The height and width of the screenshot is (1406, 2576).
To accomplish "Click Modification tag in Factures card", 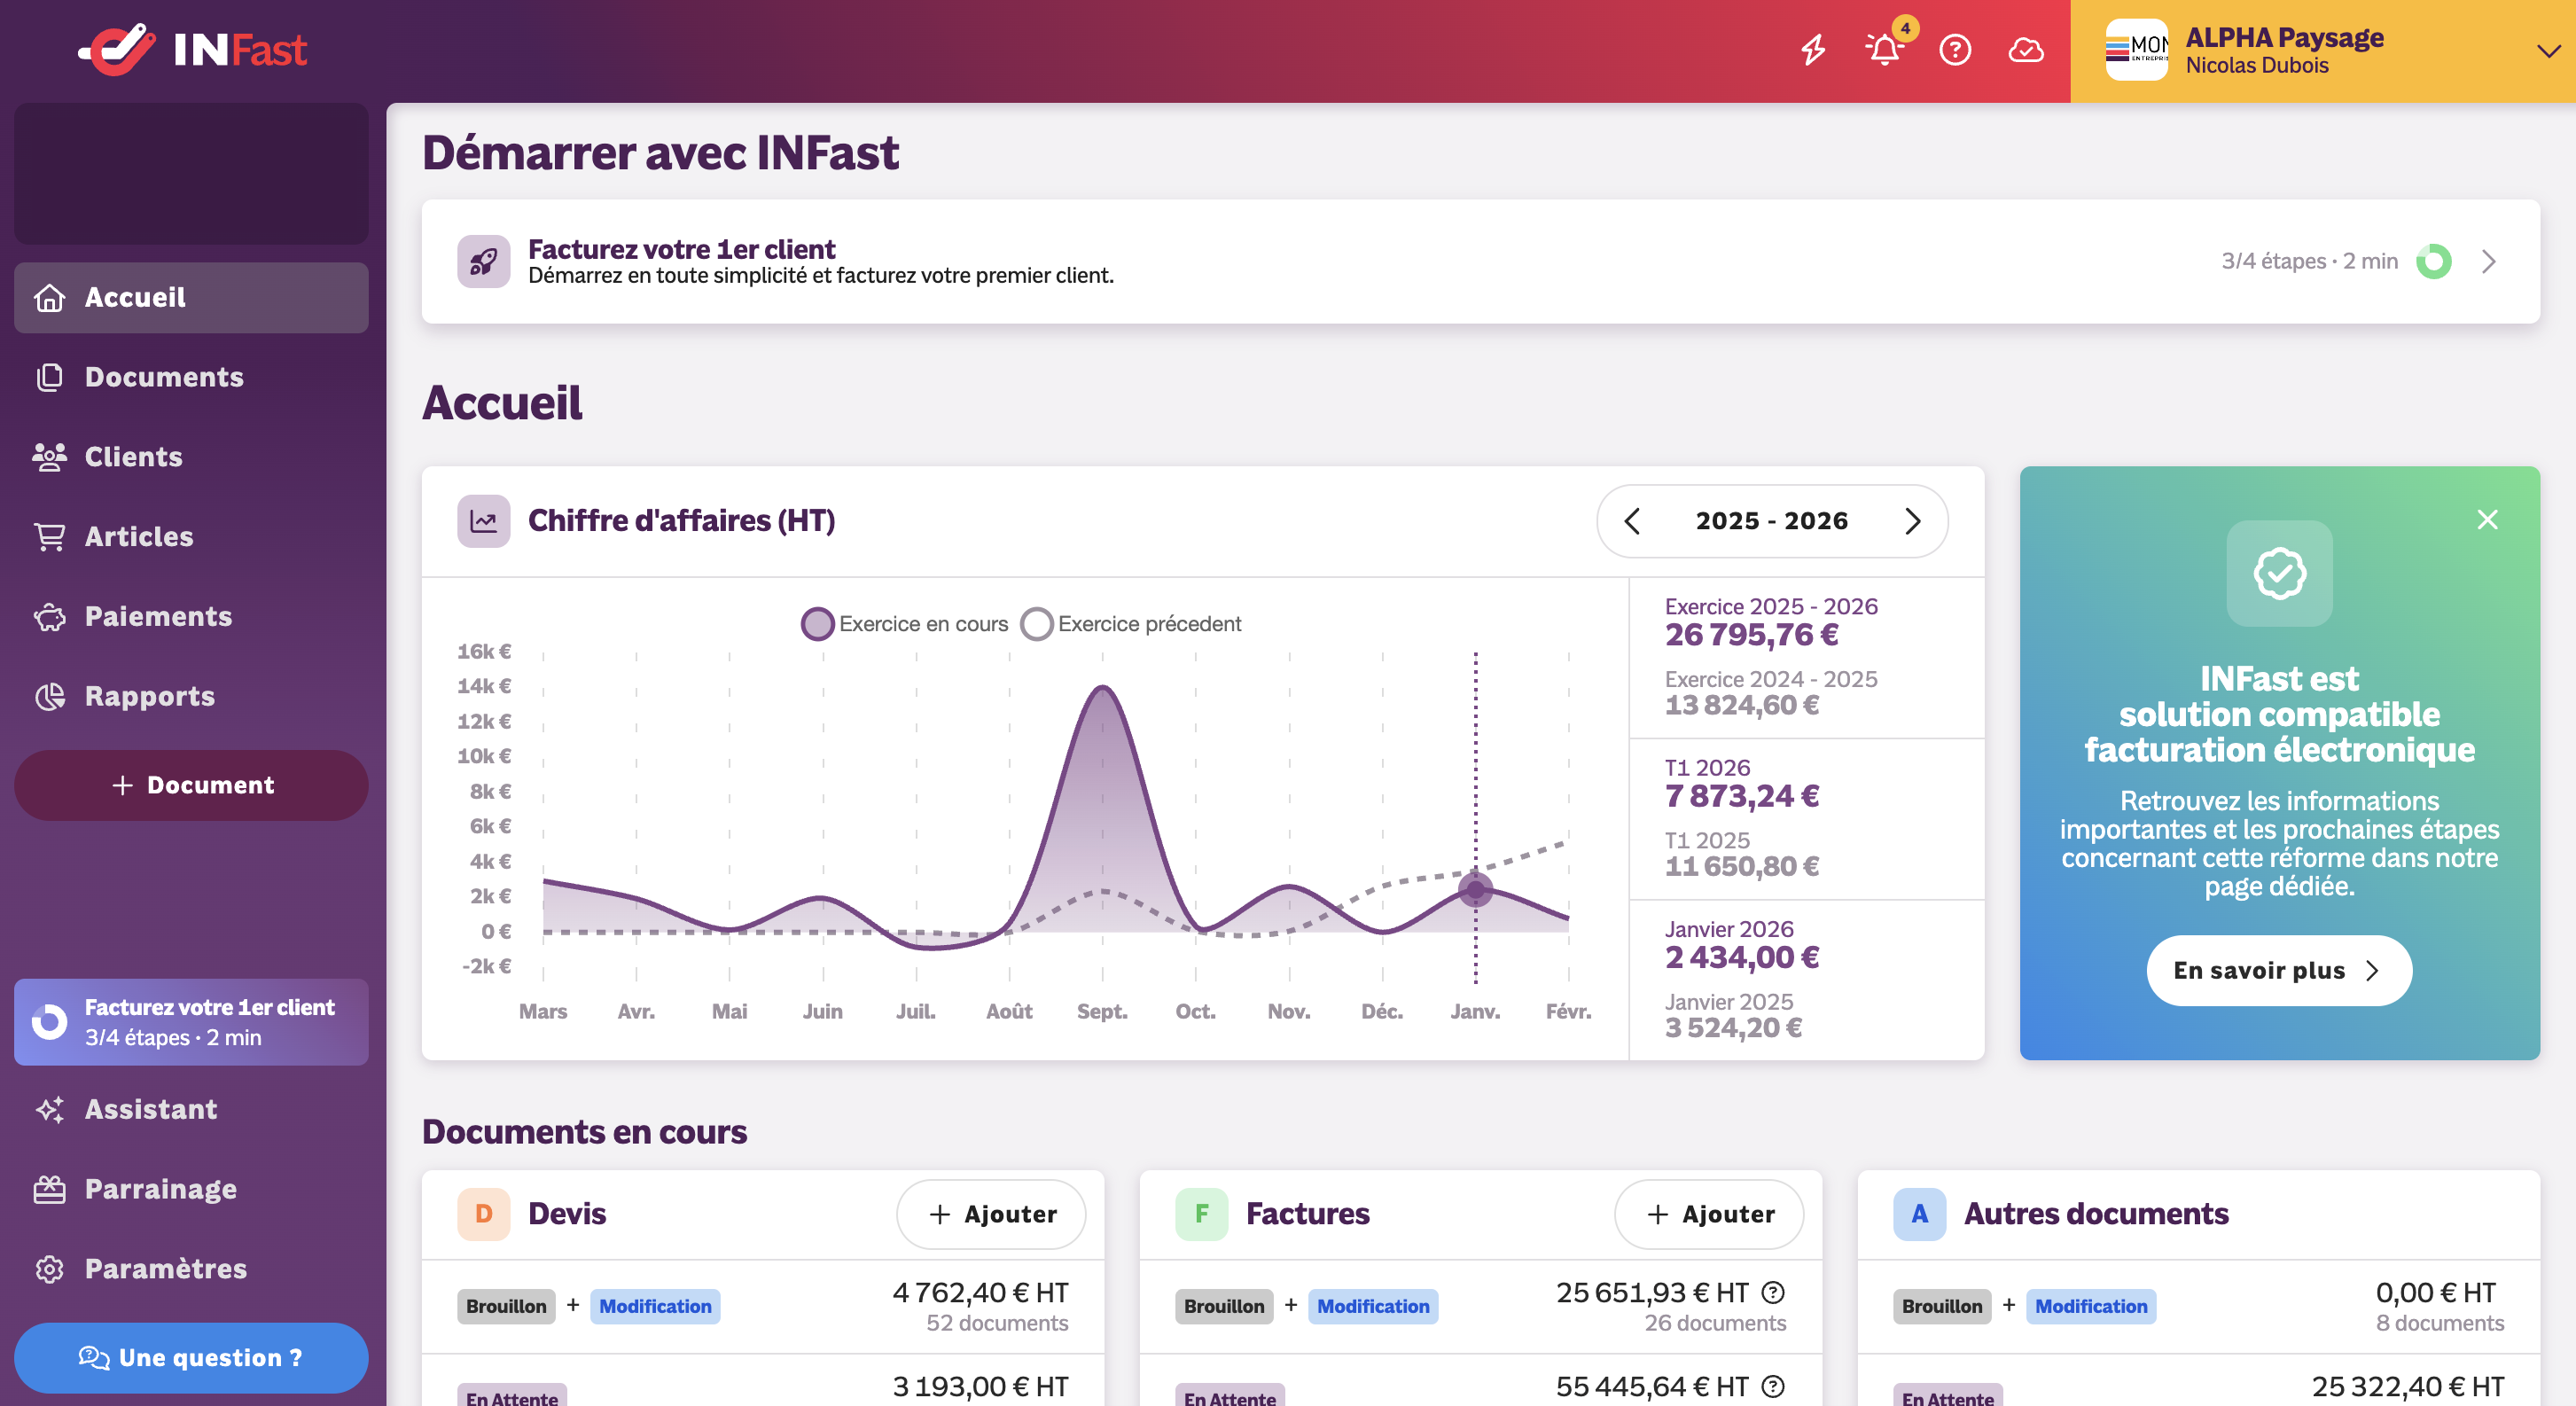I will click(1373, 1306).
